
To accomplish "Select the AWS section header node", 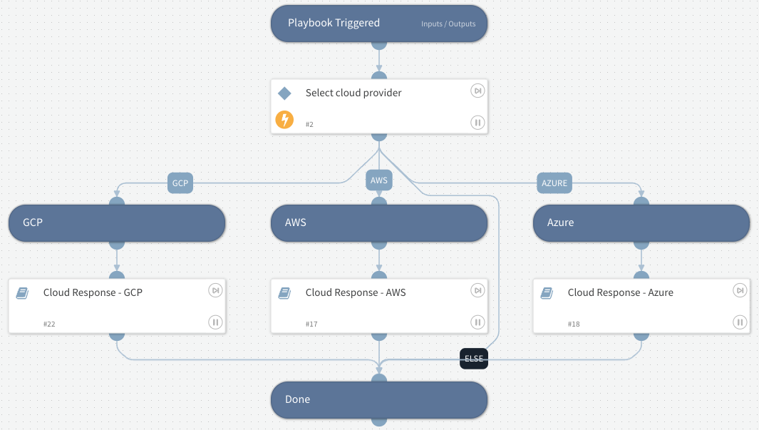I will [379, 222].
